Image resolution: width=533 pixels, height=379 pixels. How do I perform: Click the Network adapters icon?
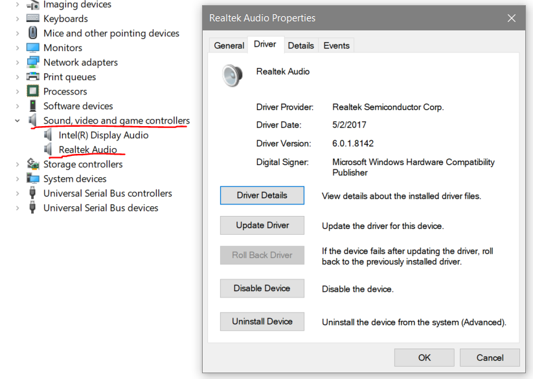(x=32, y=62)
